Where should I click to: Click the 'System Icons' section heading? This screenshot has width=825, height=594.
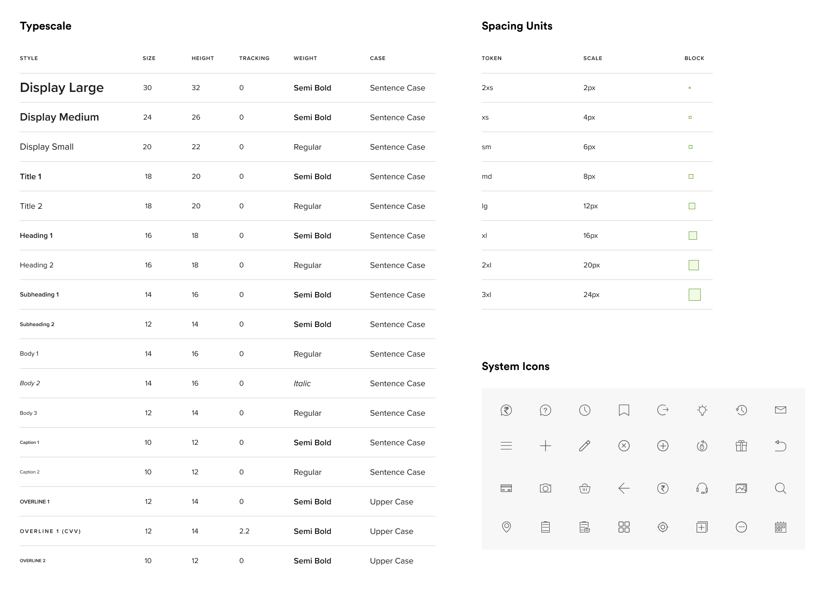[x=516, y=366]
